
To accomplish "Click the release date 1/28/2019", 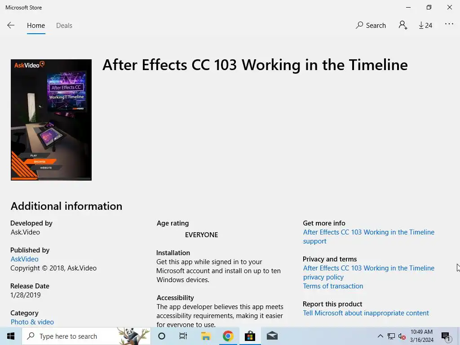I will click(x=26, y=295).
